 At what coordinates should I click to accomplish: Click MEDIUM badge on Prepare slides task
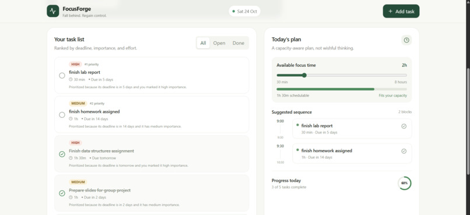click(78, 182)
